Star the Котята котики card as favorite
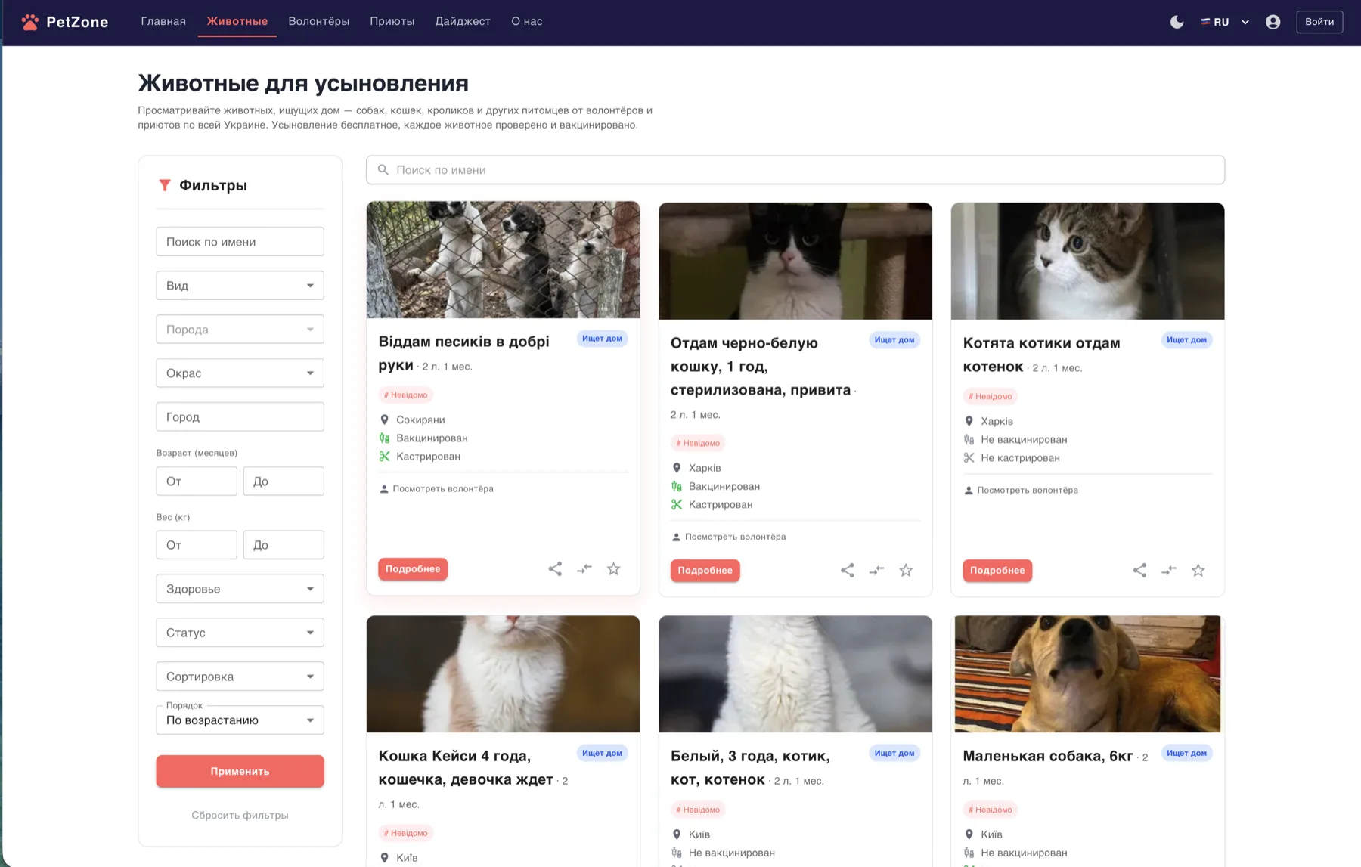Screen dimensions: 1361x867 (1198, 571)
